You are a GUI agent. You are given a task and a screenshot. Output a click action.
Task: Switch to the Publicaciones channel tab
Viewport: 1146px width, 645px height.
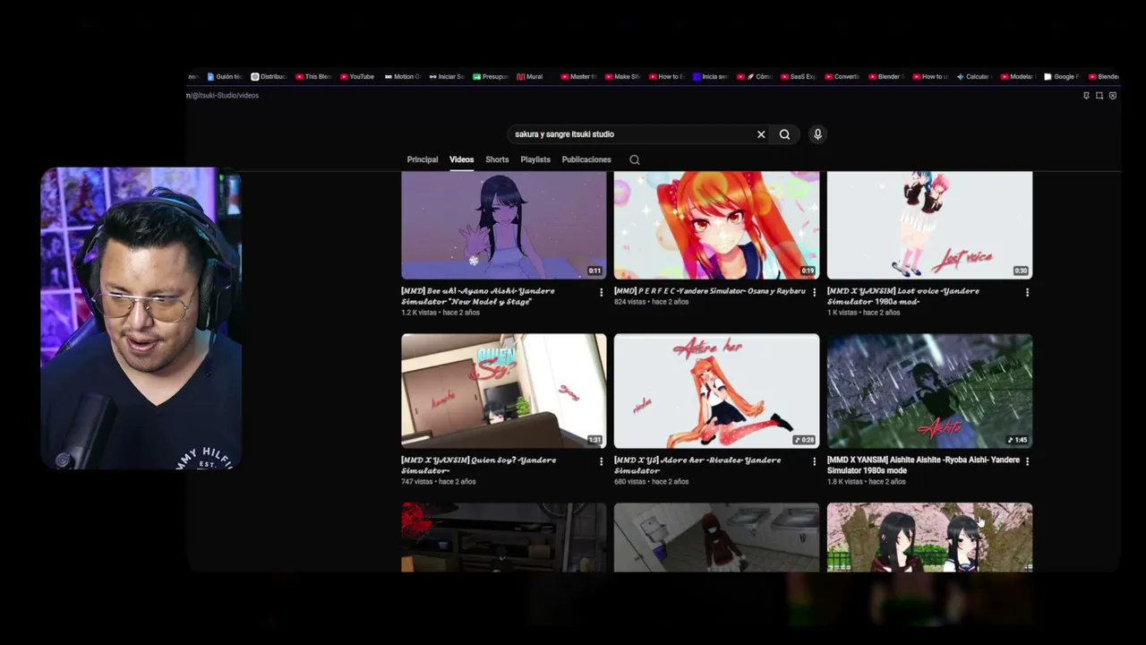pyautogui.click(x=586, y=159)
